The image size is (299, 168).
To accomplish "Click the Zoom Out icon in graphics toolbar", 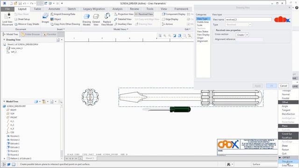I will point(170,35).
